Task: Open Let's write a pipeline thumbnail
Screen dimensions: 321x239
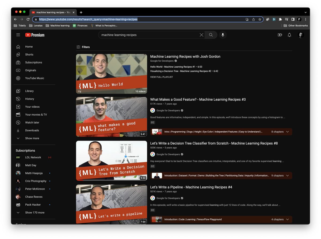Action: click(112, 204)
